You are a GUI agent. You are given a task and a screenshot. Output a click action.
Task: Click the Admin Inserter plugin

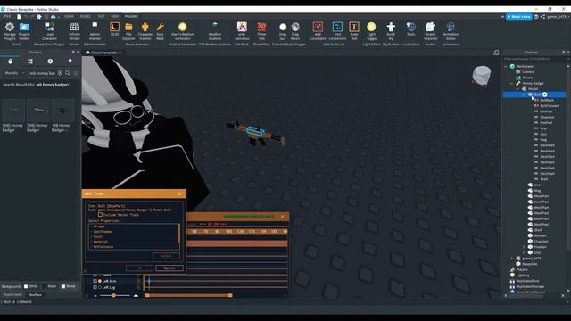95,31
